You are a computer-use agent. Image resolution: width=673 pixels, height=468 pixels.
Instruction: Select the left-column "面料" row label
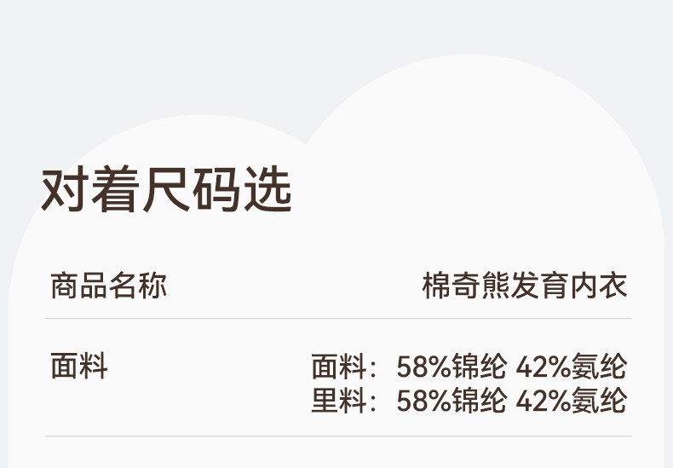point(79,367)
